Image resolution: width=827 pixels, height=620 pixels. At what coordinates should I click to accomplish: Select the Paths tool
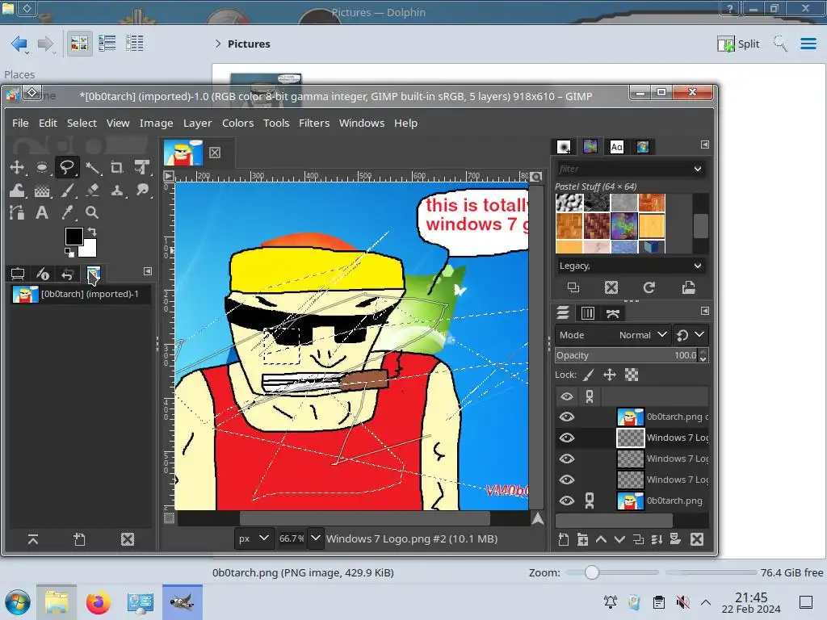pyautogui.click(x=17, y=212)
